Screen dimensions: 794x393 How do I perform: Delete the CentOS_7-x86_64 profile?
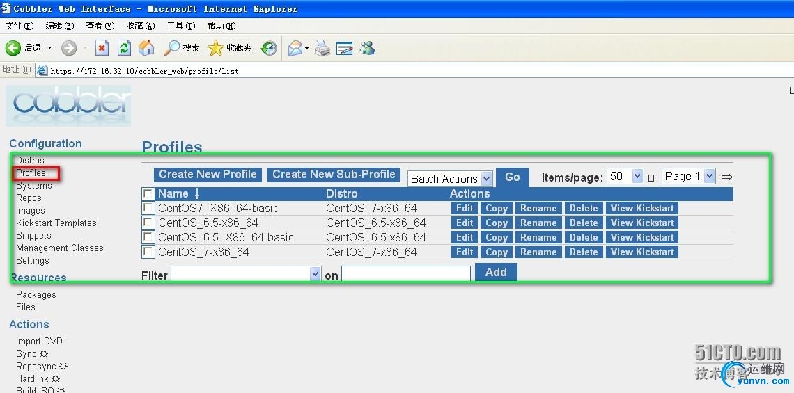(x=584, y=252)
